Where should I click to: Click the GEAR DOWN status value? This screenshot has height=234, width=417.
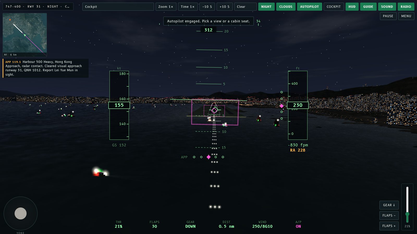tap(191, 226)
